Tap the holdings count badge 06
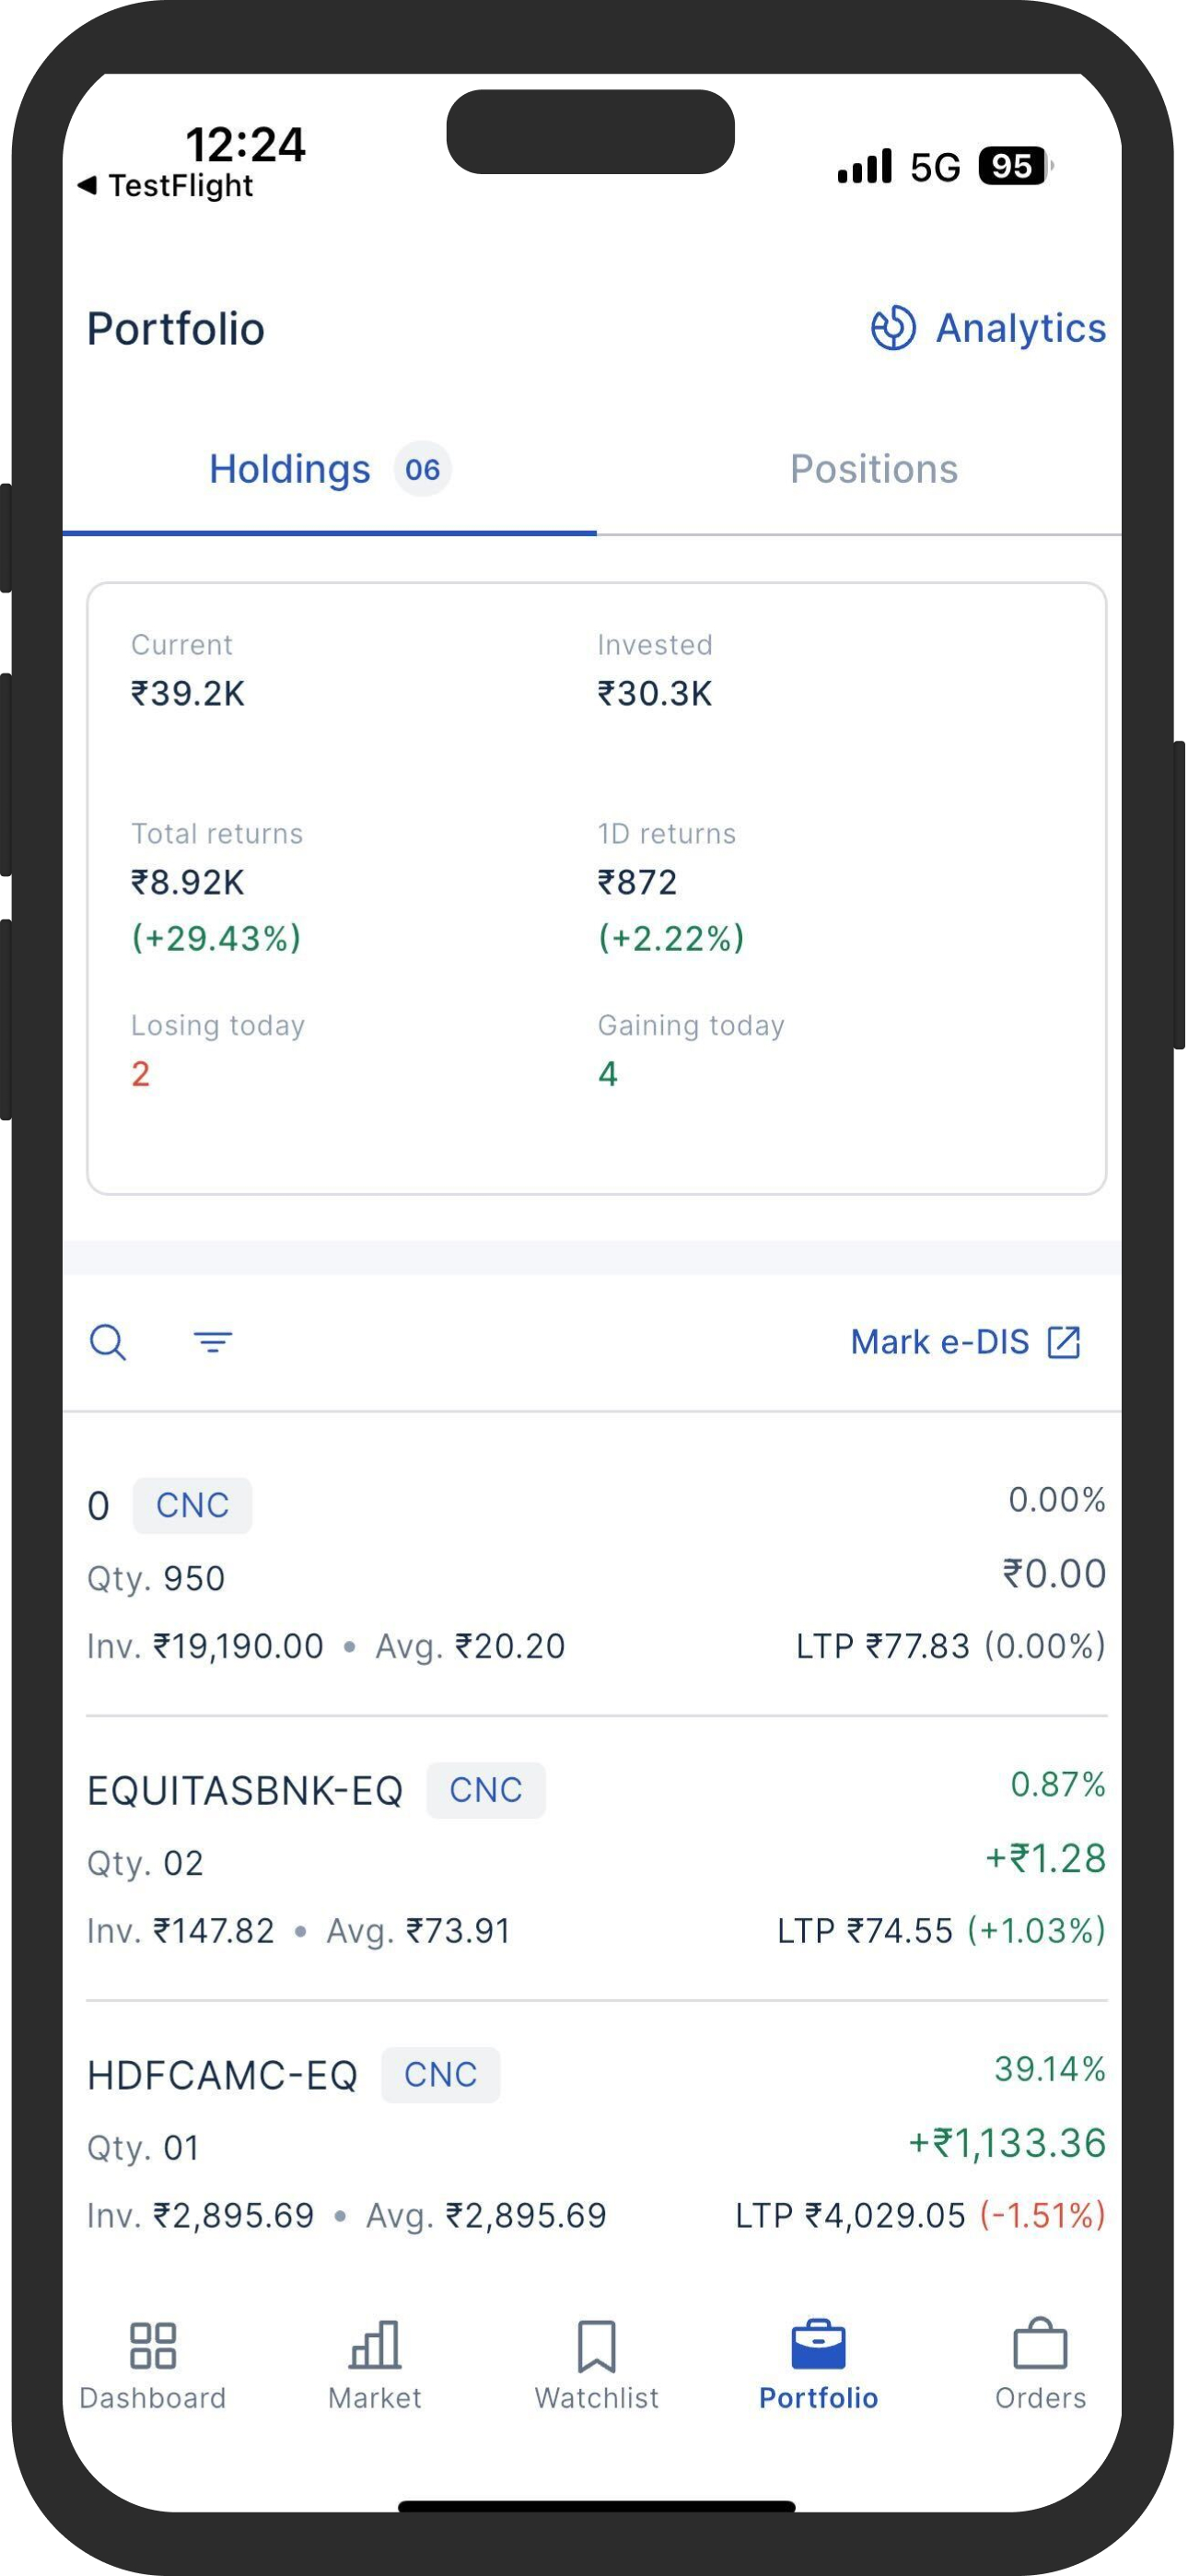This screenshot has height=2576, width=1188. pyautogui.click(x=422, y=469)
